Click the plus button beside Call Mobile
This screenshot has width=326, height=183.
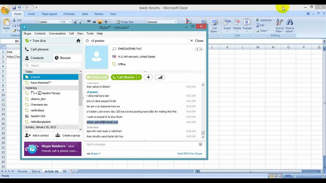click(148, 77)
